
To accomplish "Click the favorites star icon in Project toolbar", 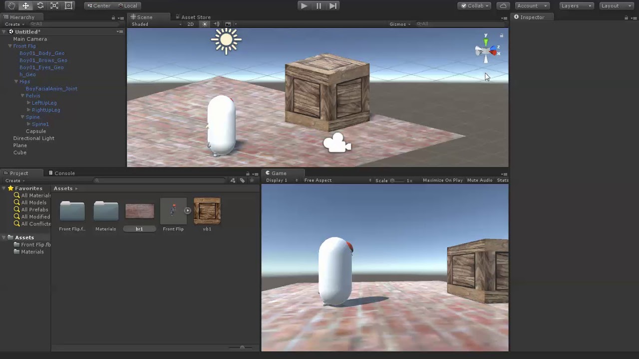I will point(252,180).
